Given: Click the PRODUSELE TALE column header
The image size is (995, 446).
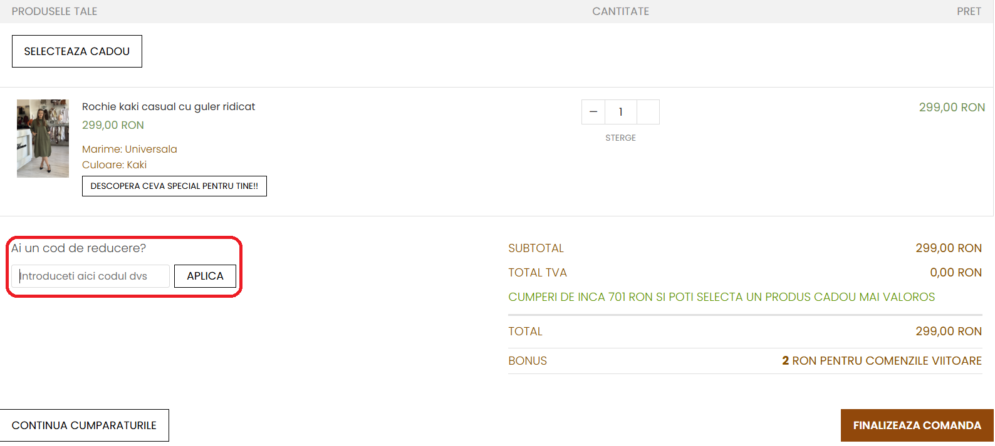Looking at the screenshot, I should (x=55, y=11).
